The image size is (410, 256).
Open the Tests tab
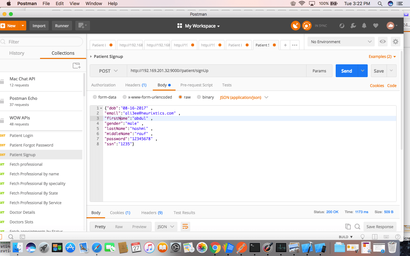[x=227, y=85]
